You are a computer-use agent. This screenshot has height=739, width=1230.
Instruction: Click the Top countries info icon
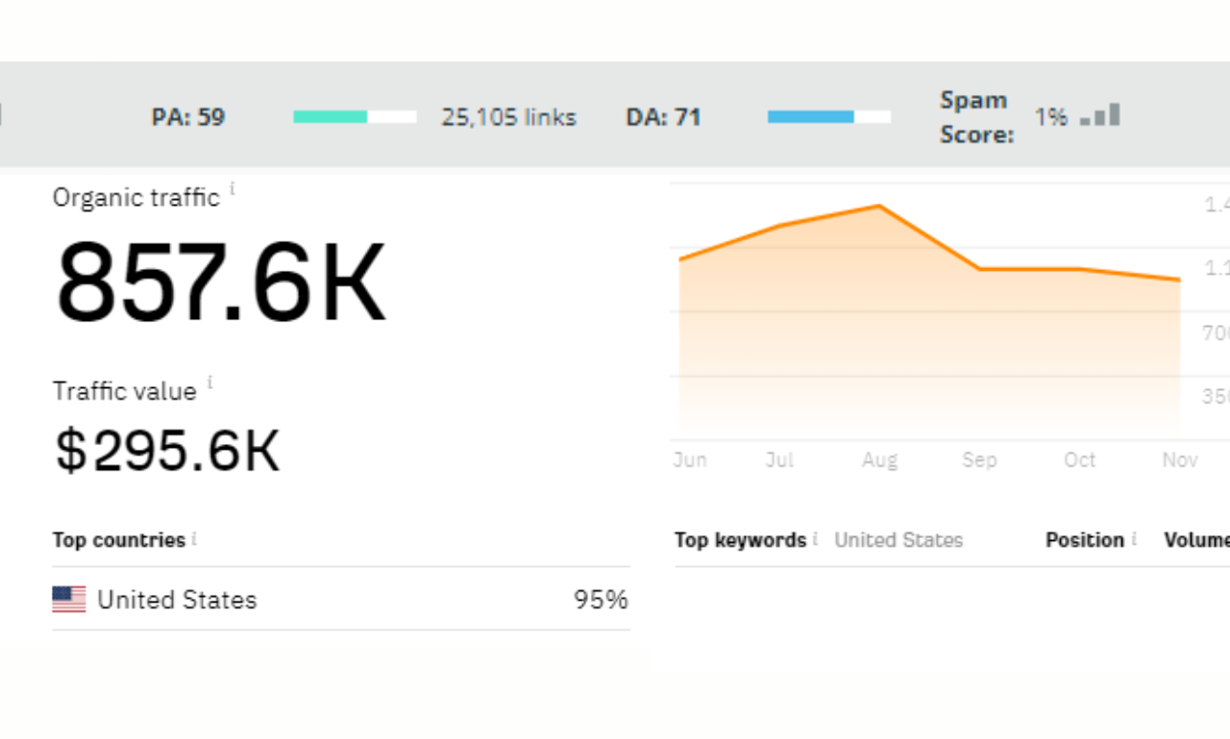tap(194, 538)
